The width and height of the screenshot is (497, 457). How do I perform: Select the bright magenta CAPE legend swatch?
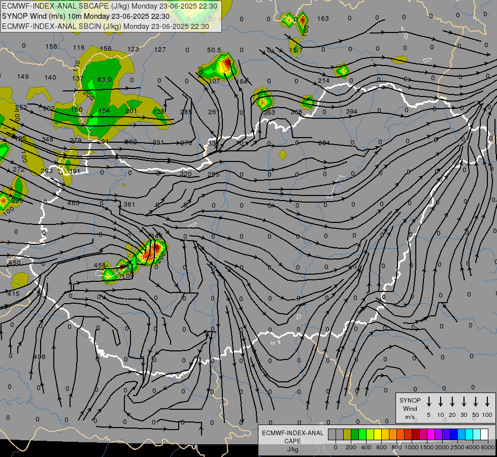(431, 434)
